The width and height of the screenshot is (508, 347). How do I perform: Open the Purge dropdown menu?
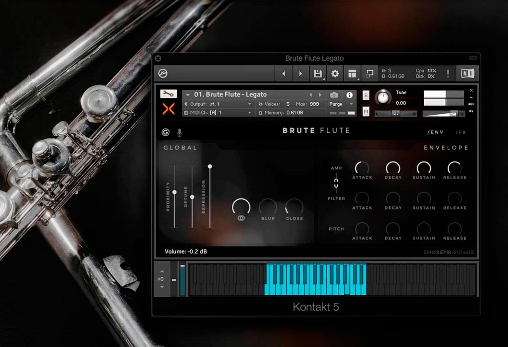(x=342, y=104)
